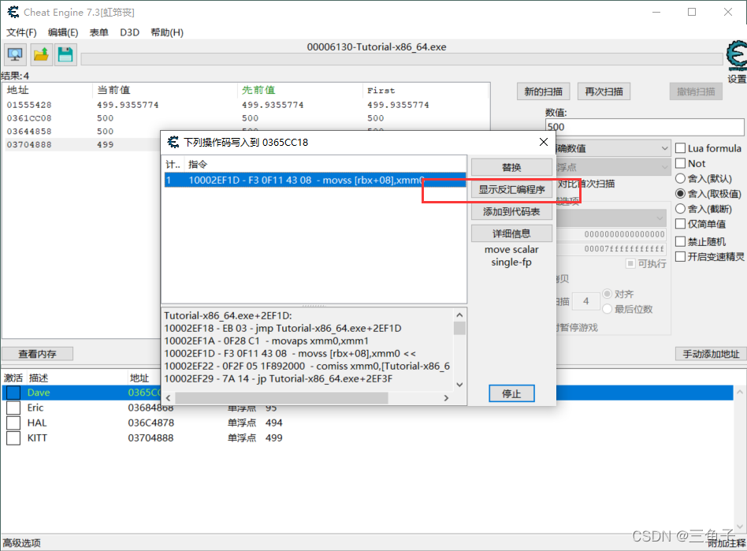Activate the KITT entry checkbox
747x551 pixels.
point(13,438)
